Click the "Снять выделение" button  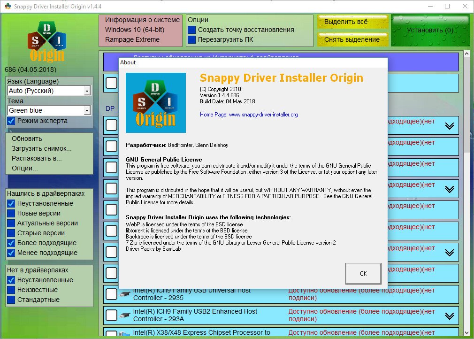[353, 39]
